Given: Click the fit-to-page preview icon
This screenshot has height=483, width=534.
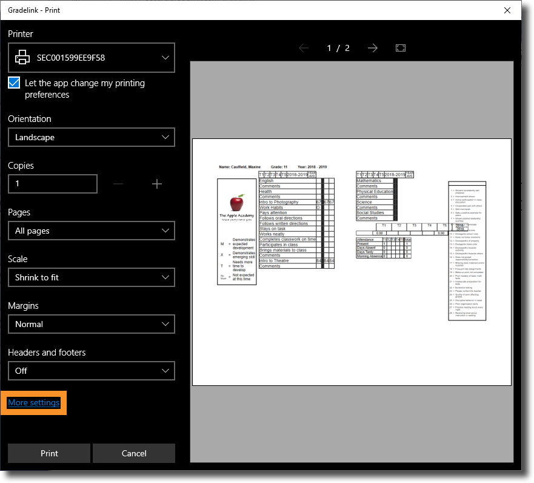Looking at the screenshot, I should (400, 48).
